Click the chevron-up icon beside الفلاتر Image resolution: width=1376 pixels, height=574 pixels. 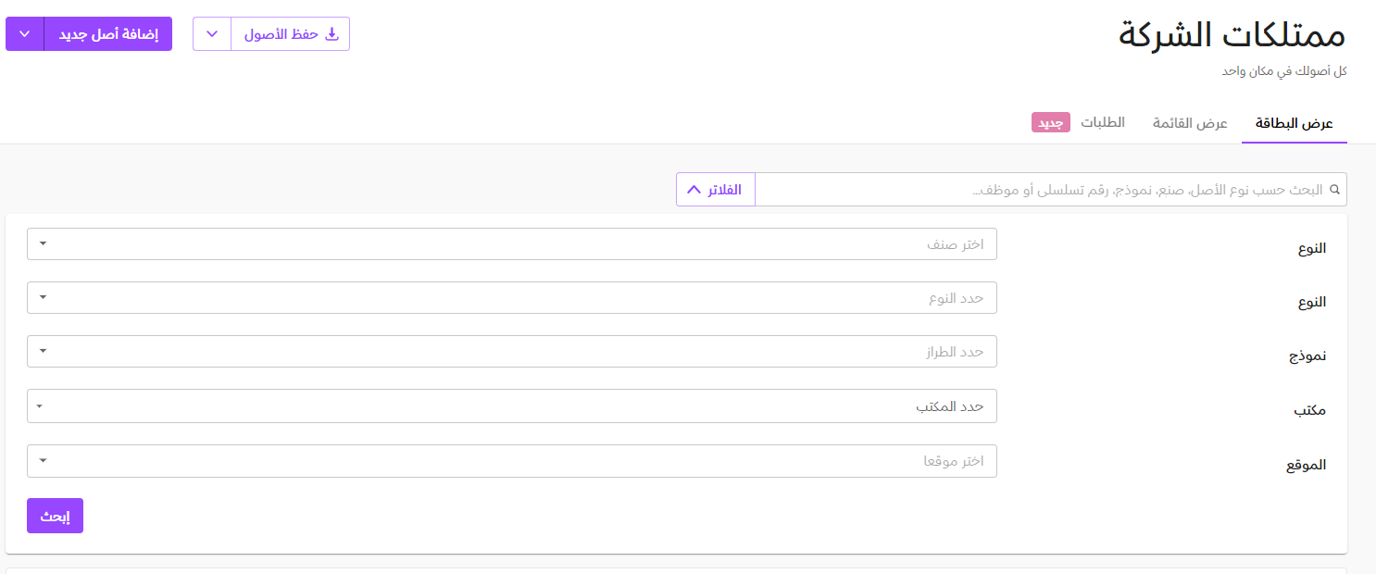pos(694,190)
